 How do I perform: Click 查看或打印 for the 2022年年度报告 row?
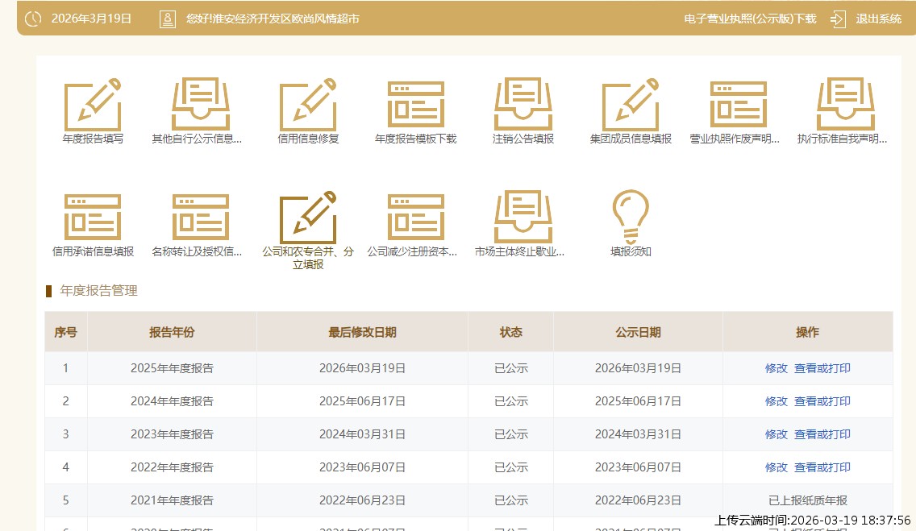point(822,467)
